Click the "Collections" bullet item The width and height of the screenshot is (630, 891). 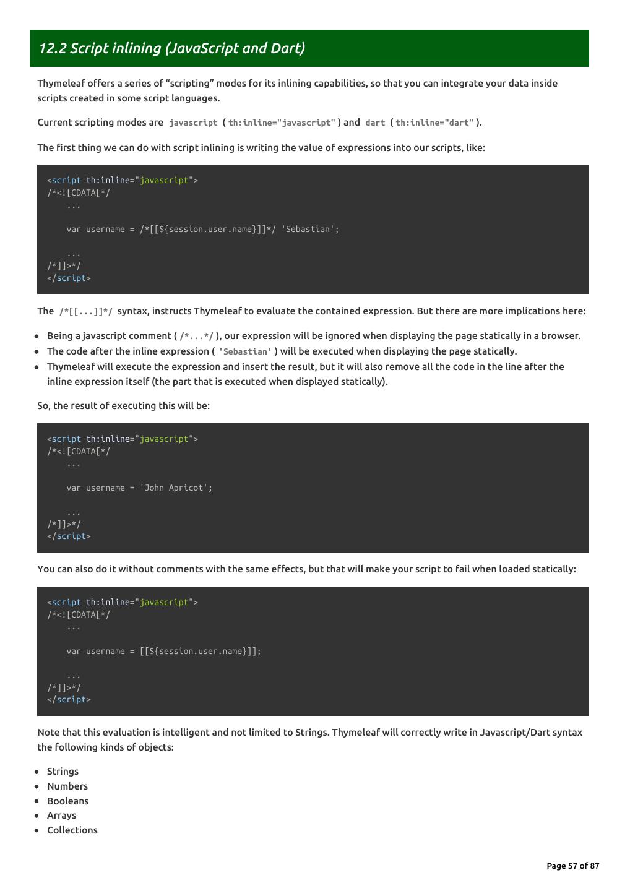72,830
